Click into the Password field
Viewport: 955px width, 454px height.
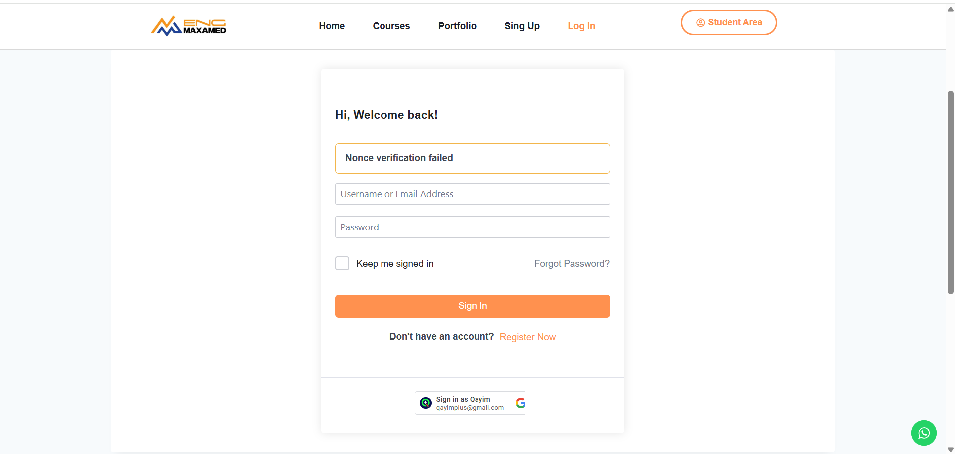473,227
